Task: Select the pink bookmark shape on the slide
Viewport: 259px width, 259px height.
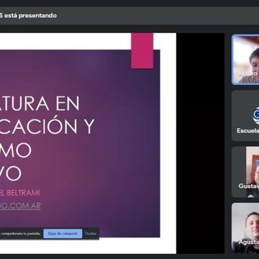Action: click(142, 51)
